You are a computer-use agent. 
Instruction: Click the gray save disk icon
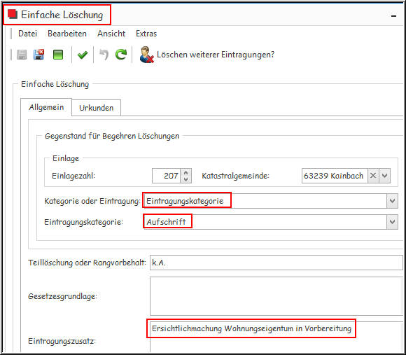tap(22, 55)
